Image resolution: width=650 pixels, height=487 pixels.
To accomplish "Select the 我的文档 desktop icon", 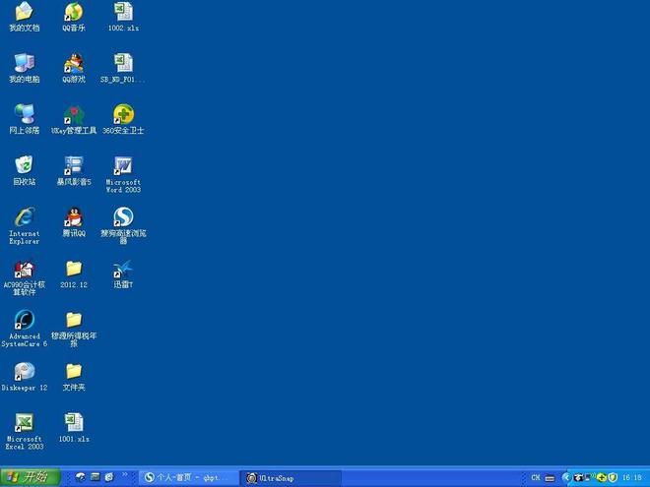I will tap(25, 17).
